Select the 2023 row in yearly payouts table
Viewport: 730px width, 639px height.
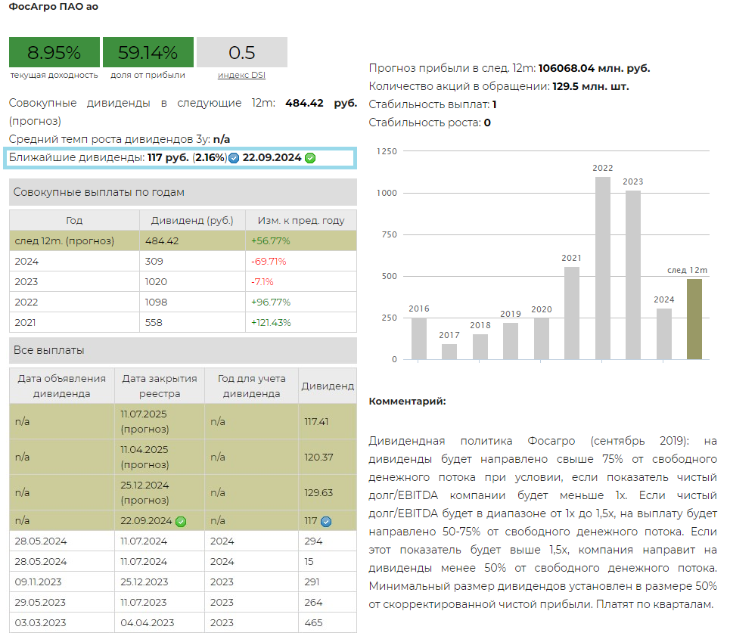coord(182,281)
